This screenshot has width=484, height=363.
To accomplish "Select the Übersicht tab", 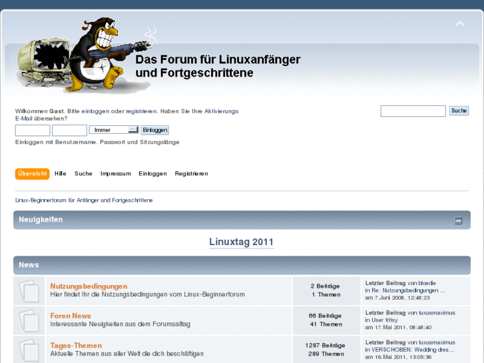I will pos(32,174).
